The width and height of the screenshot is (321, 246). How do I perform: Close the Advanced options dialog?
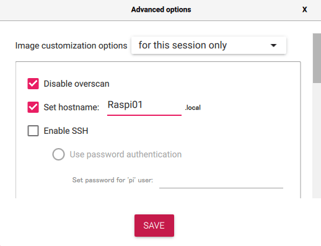point(304,9)
